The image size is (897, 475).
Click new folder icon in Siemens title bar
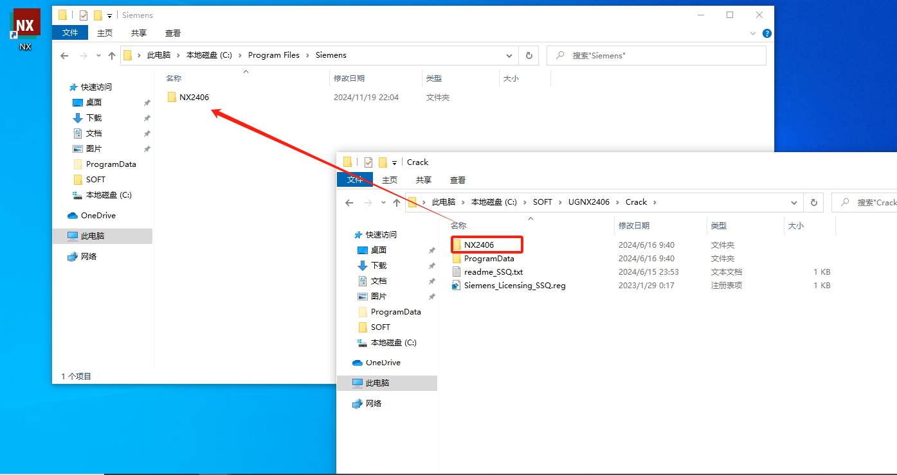[x=98, y=15]
